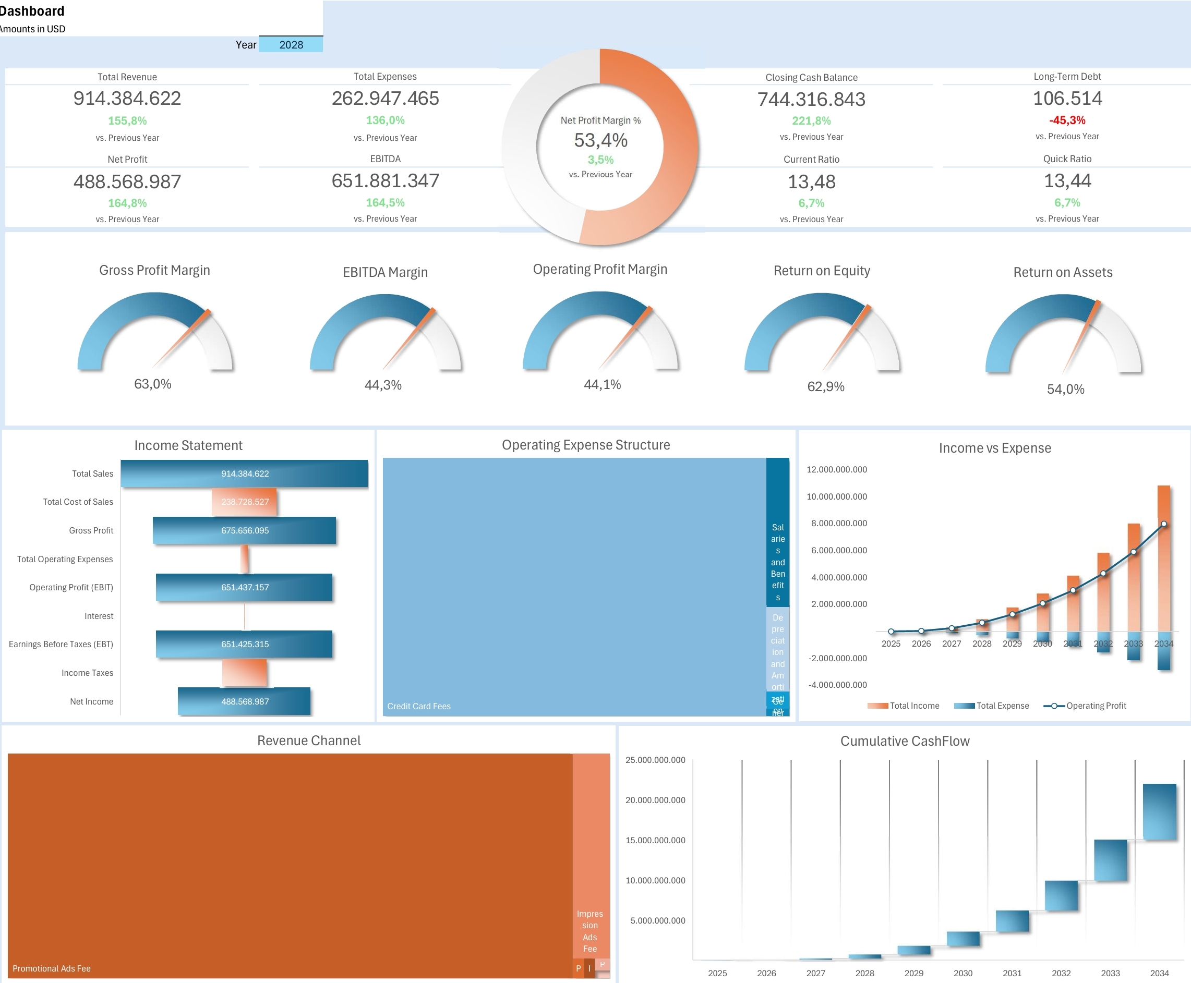Select the EBITDA value 651.881.347
This screenshot has height=983, width=1191.
(385, 180)
